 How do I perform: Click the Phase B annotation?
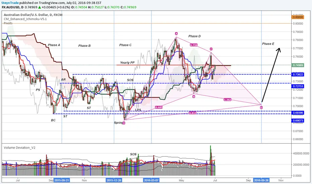tap(84, 46)
